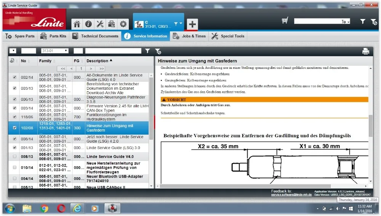Switch to Special Tools tab
Screen dimensions: 381x216
pos(228,36)
